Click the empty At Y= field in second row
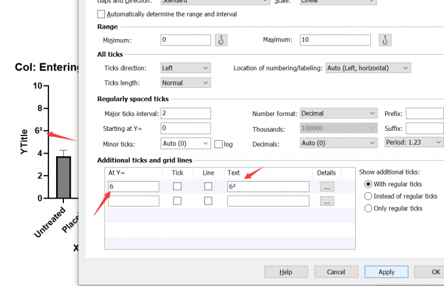This screenshot has height=286, width=444. 134,201
